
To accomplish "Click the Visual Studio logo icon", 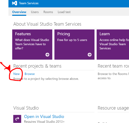I will coord(15,3).
